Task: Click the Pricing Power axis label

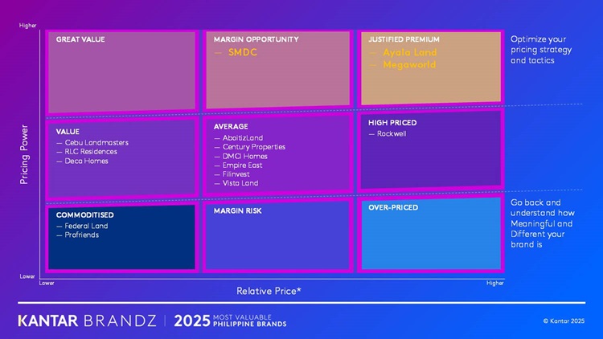Action: click(24, 154)
